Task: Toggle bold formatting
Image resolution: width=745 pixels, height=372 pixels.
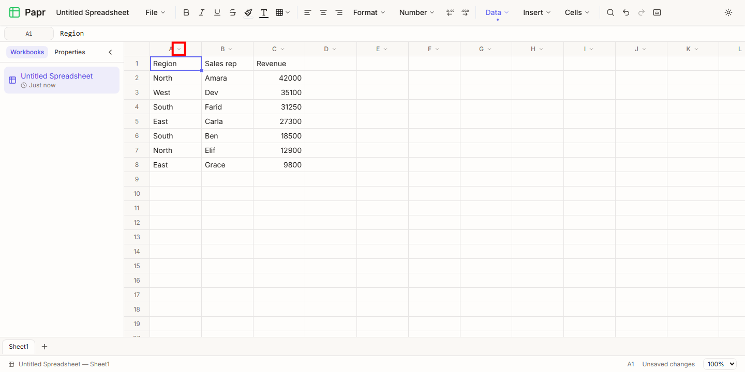Action: (186, 12)
